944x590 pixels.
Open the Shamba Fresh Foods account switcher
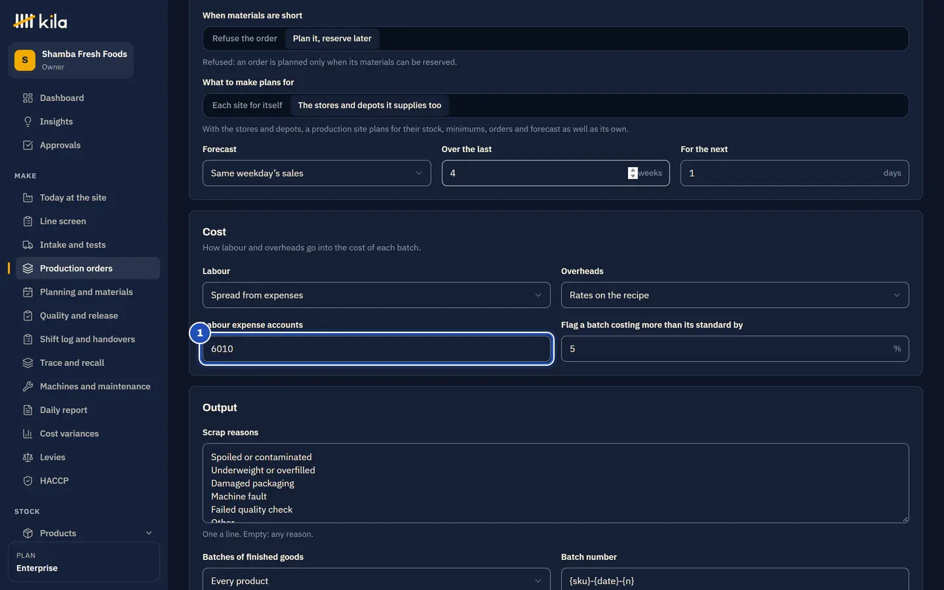click(x=71, y=60)
